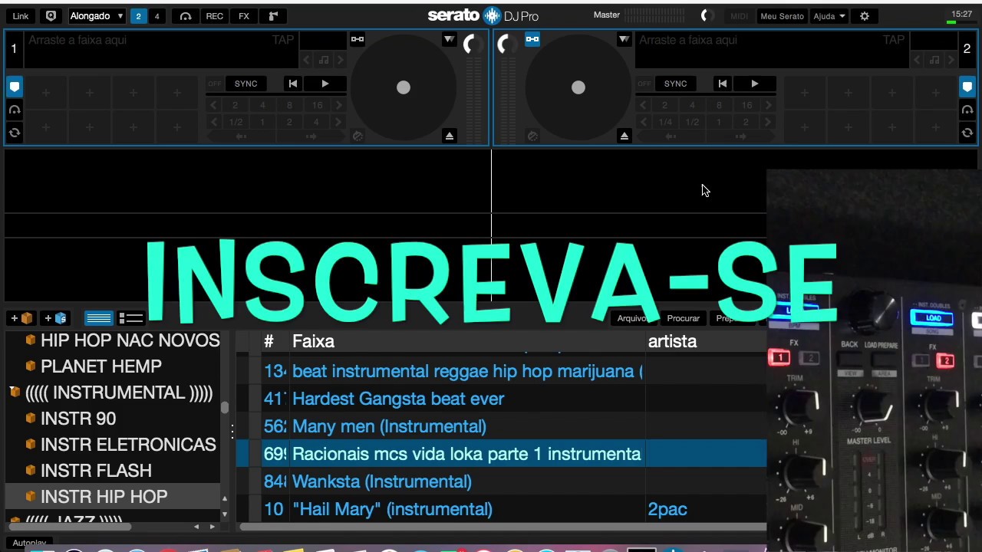Open the Procurar browse tab

pos(683,318)
